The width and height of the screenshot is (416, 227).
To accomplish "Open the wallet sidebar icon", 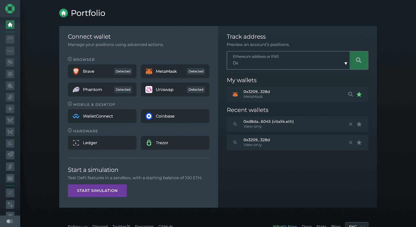I will pyautogui.click(x=10, y=178).
